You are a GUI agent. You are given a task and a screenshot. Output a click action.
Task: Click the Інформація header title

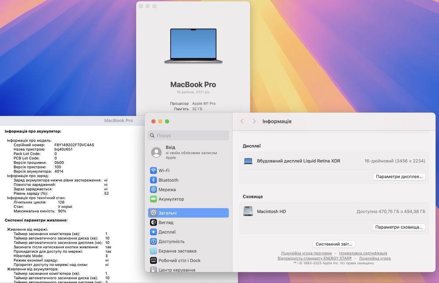pyautogui.click(x=277, y=121)
